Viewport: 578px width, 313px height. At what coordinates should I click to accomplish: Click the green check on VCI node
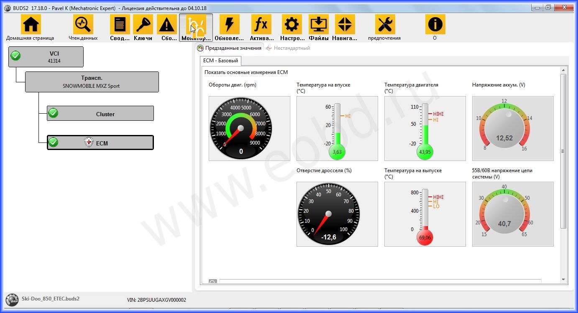(15, 55)
